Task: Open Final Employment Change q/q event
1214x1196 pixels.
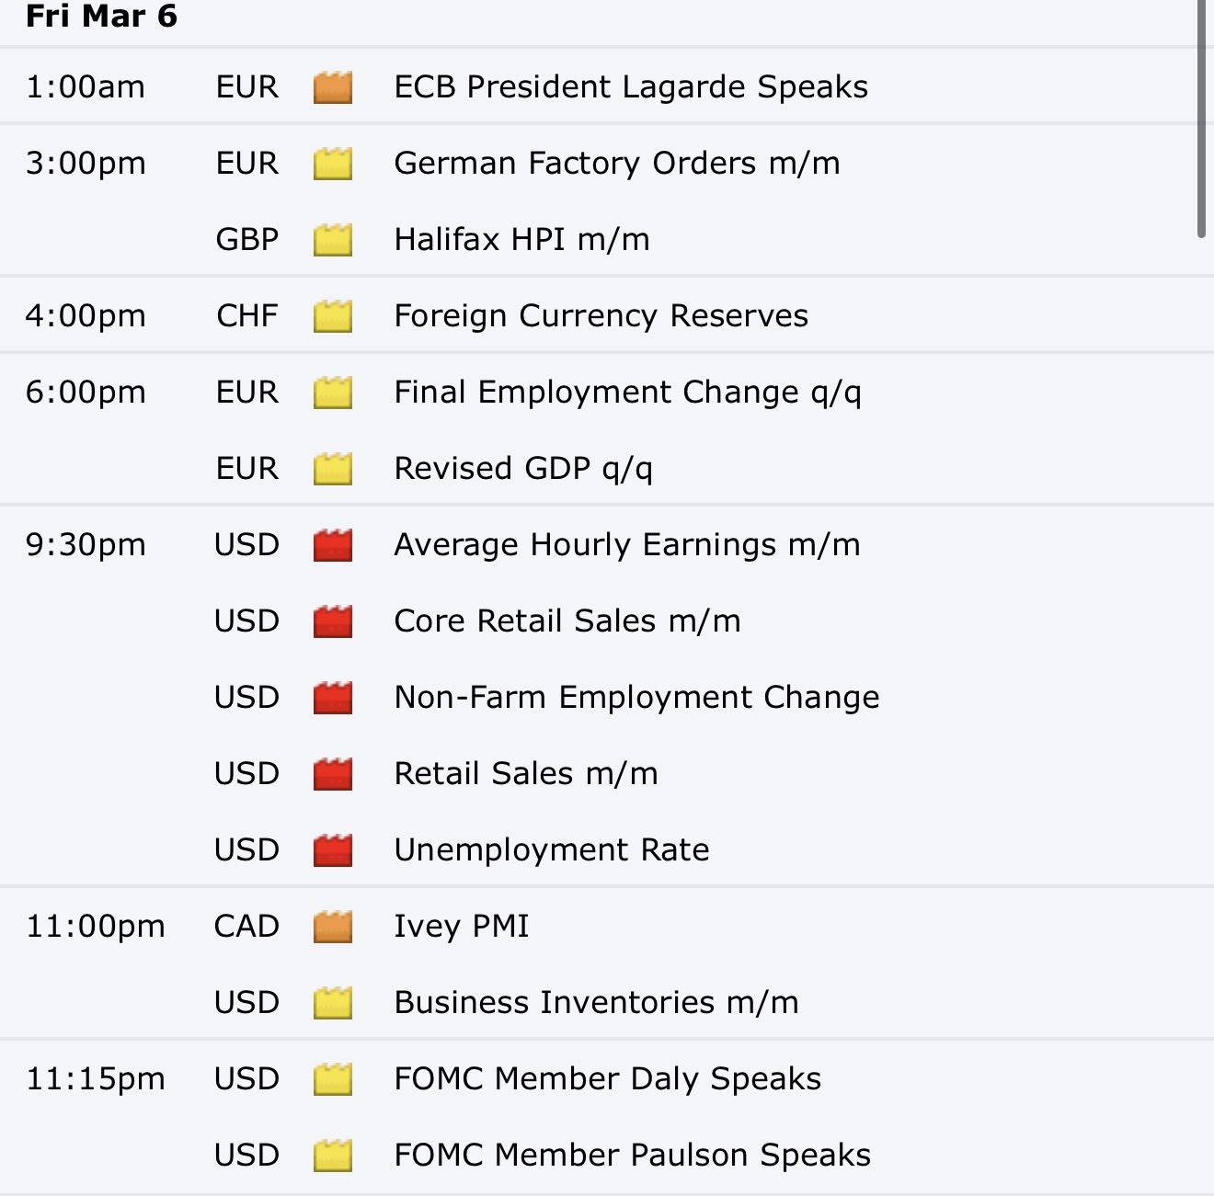Action: [628, 393]
